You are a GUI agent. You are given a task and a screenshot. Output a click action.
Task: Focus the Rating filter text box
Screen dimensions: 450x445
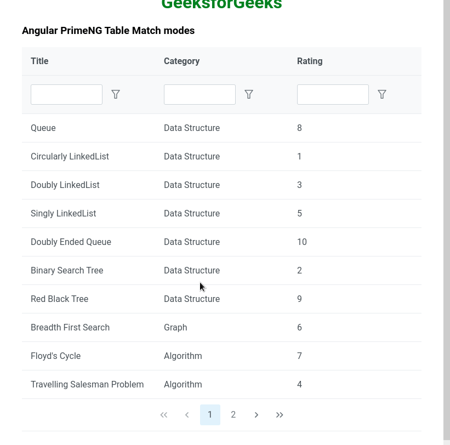coord(333,94)
